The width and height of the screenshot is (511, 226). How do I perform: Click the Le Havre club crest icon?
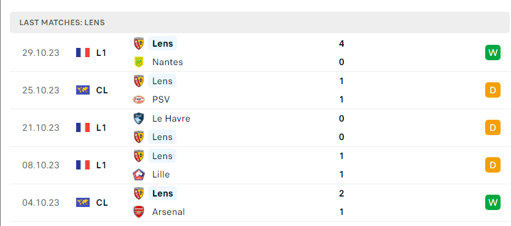tap(139, 118)
